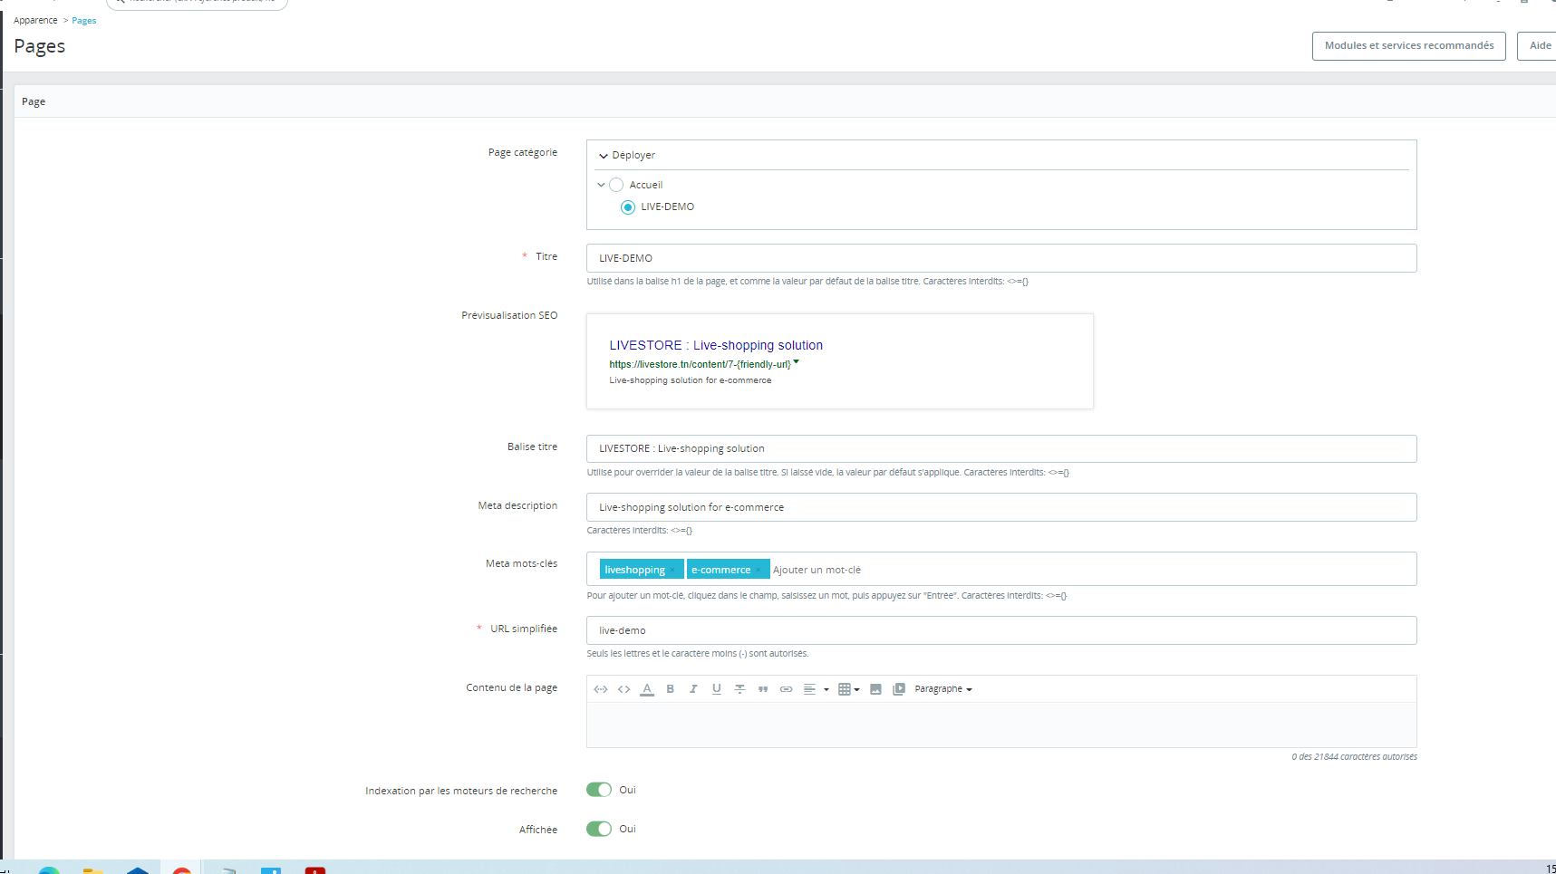
Task: Toggle search engine indexation switch
Action: point(599,790)
